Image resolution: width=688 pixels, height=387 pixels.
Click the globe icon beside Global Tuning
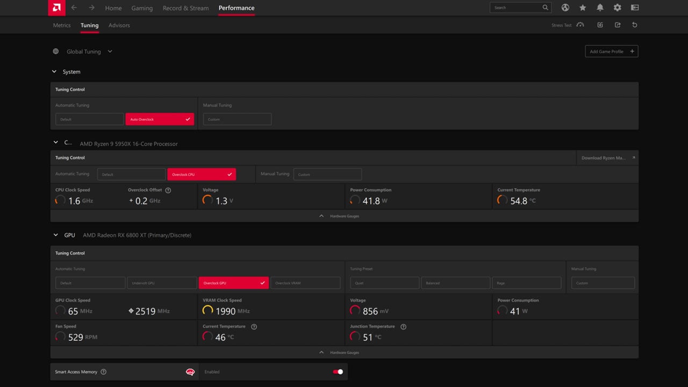pyautogui.click(x=56, y=52)
